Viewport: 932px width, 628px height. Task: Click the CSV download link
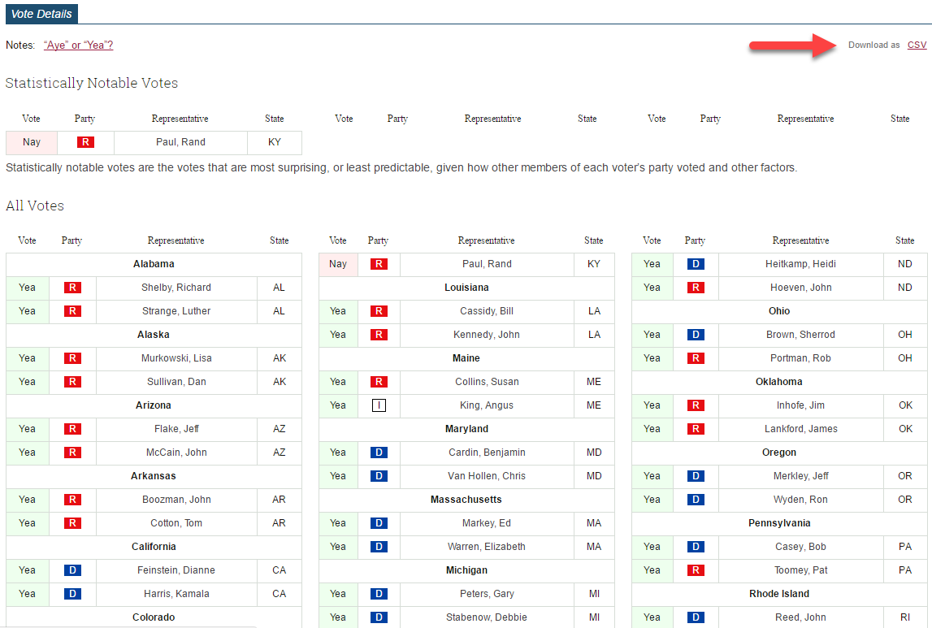click(x=917, y=45)
